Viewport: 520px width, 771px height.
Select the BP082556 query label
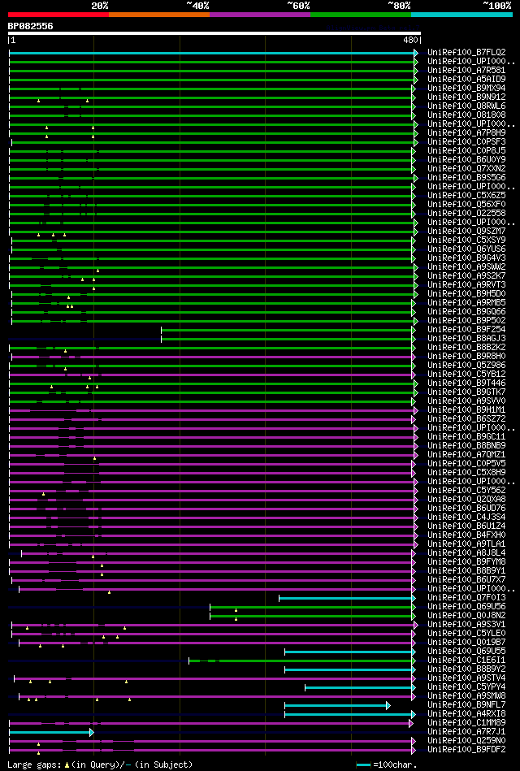pos(31,26)
